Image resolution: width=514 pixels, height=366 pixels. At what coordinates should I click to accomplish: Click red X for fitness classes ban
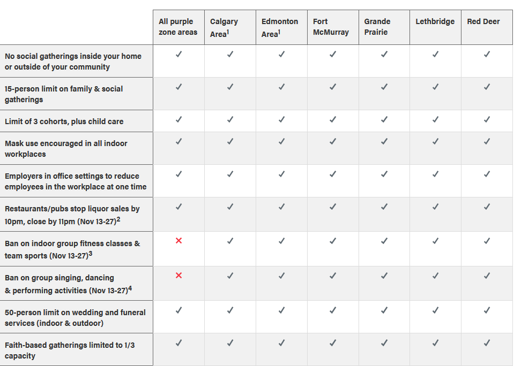tap(178, 241)
